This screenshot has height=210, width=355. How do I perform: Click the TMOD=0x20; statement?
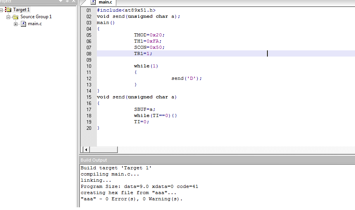pyautogui.click(x=149, y=35)
